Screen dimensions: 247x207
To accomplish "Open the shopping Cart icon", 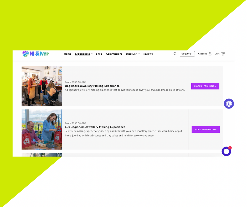I will tap(223, 54).
